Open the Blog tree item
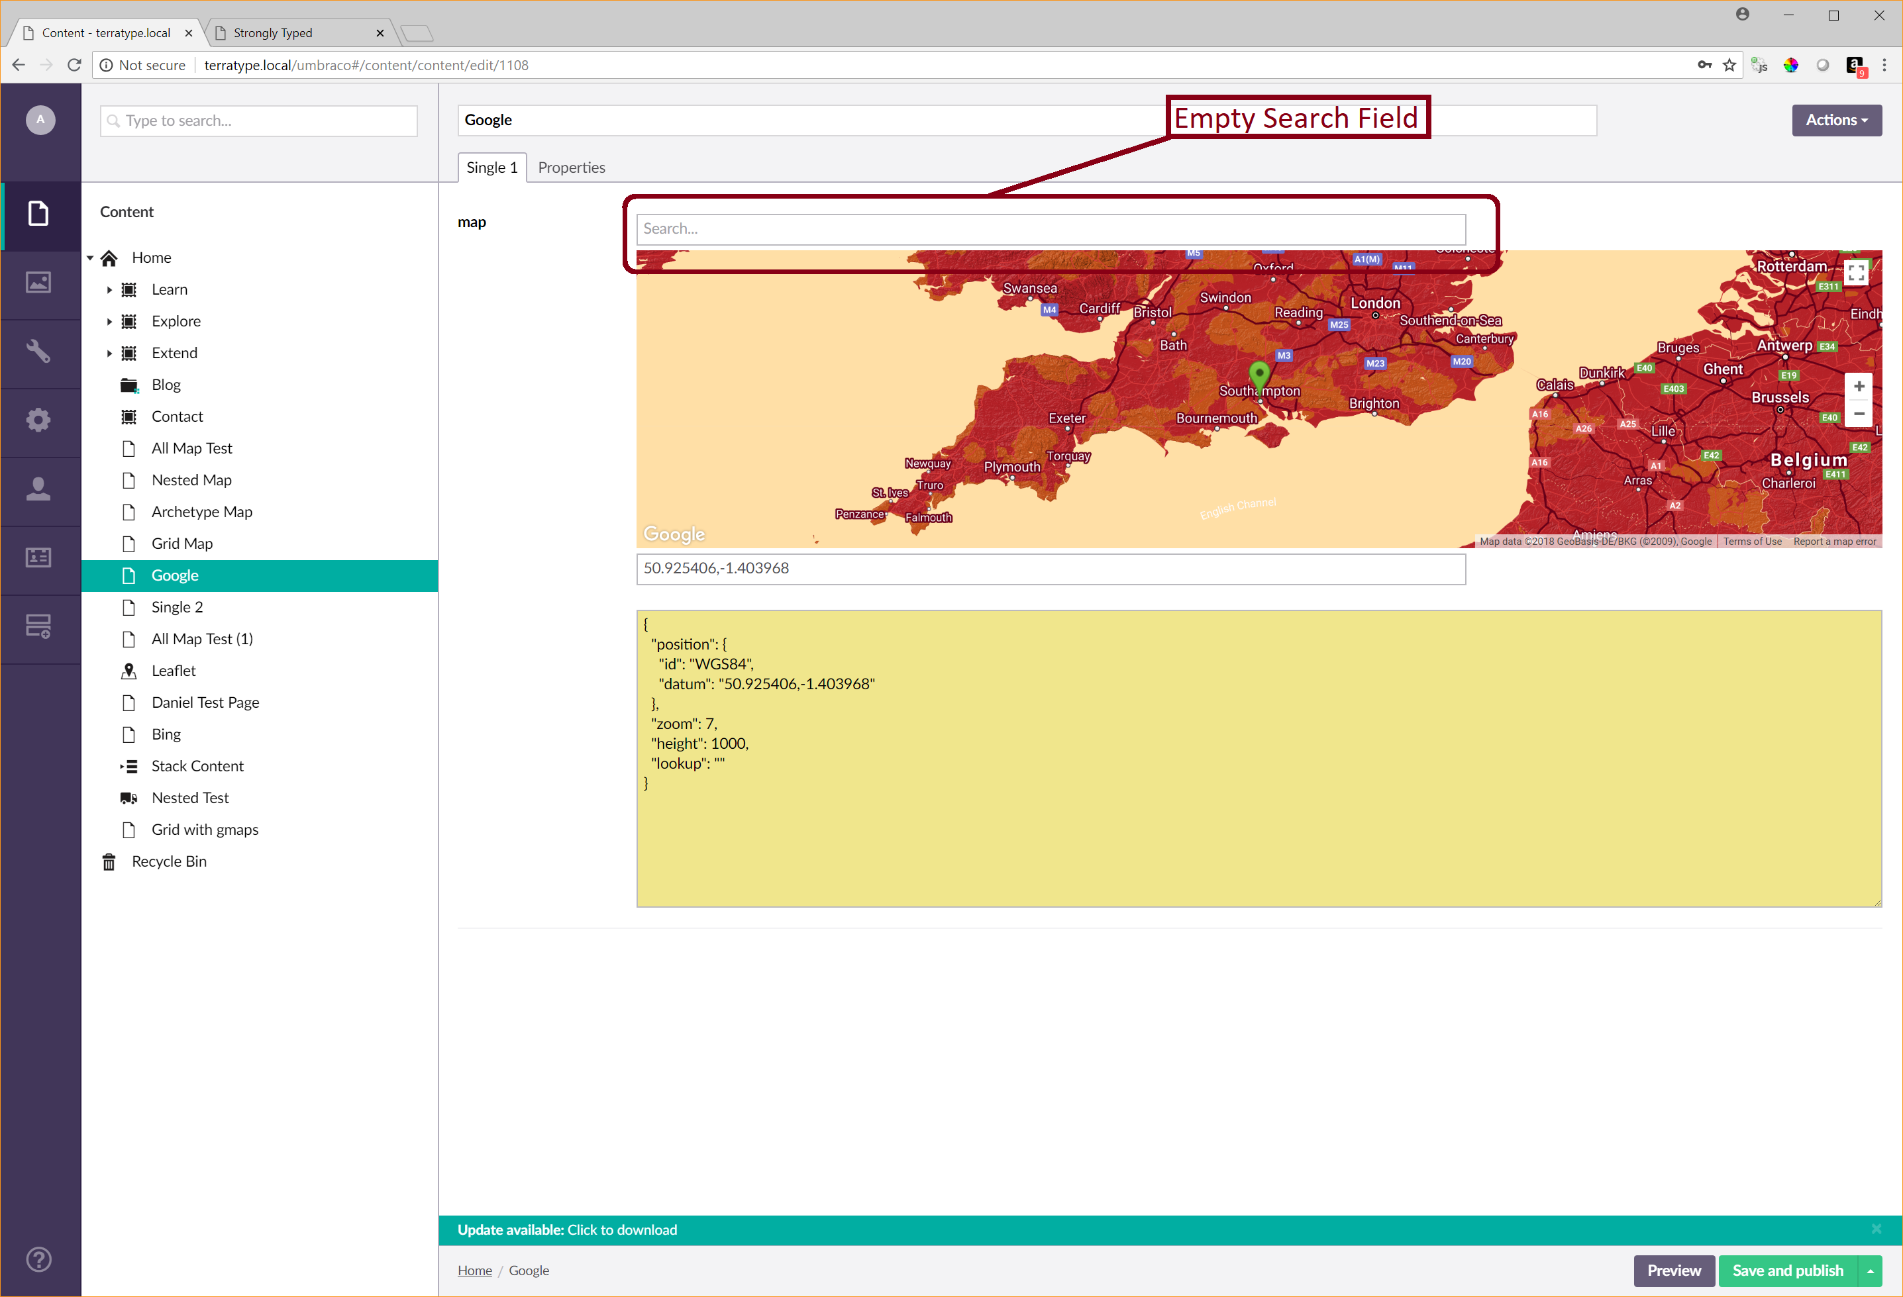1903x1297 pixels. coord(166,385)
